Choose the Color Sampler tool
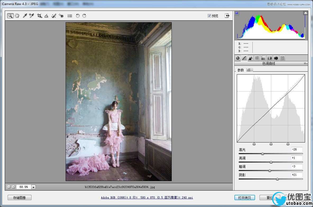This screenshot has height=207, width=313. pyautogui.click(x=31, y=16)
